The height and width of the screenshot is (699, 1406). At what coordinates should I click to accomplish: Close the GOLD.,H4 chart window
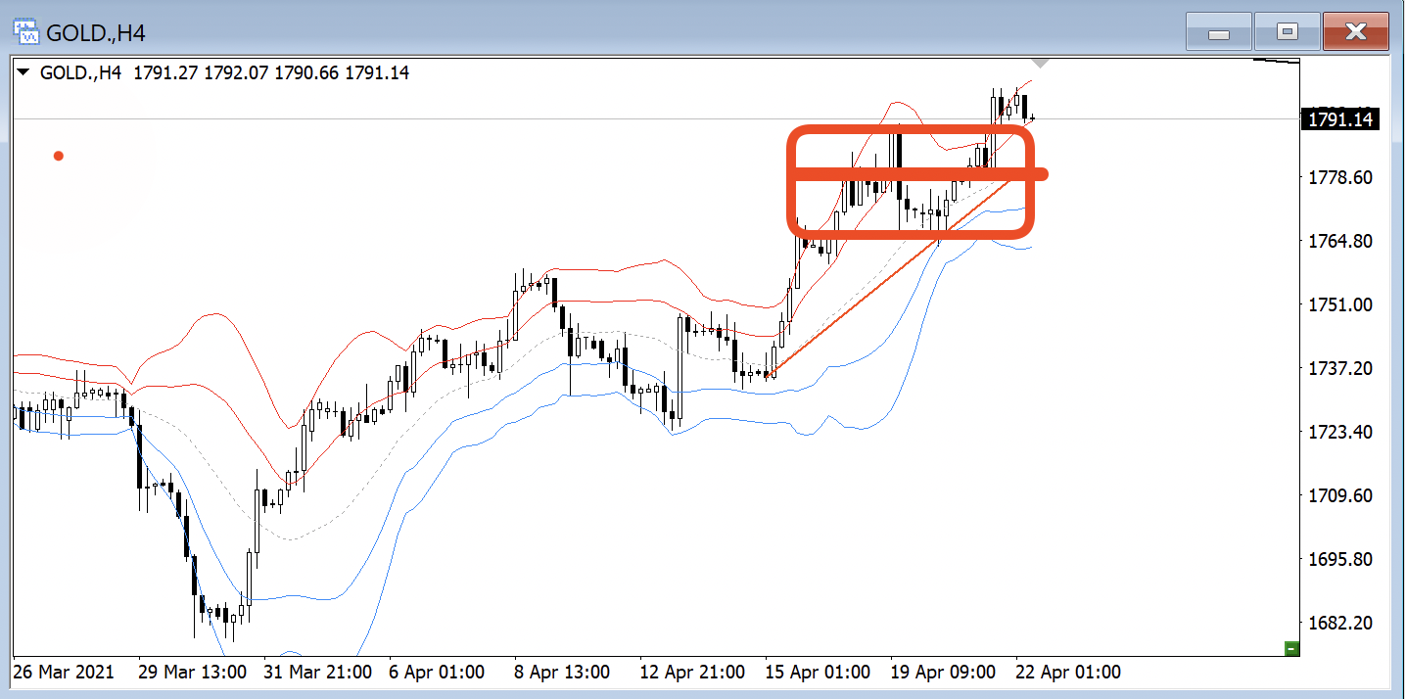coord(1355,32)
